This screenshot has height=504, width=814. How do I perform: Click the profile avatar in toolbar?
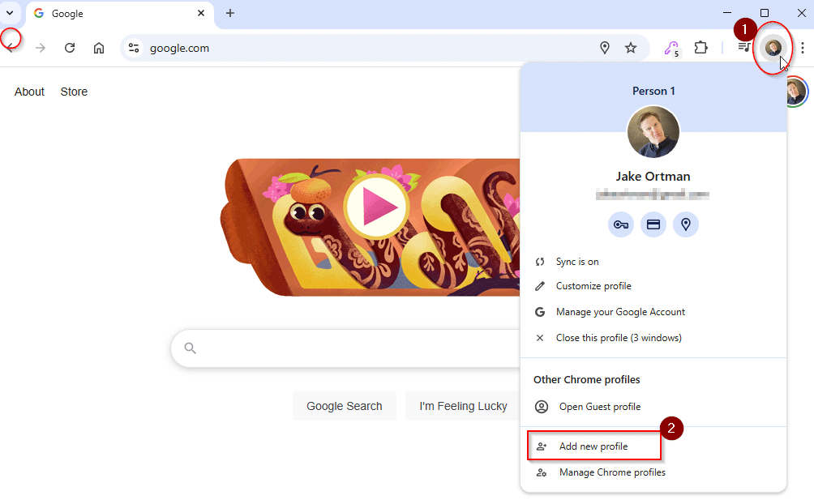[x=773, y=48]
